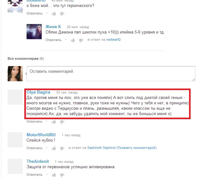Open MotorWorldRU channel link
202x178 pixels.
click(41, 135)
